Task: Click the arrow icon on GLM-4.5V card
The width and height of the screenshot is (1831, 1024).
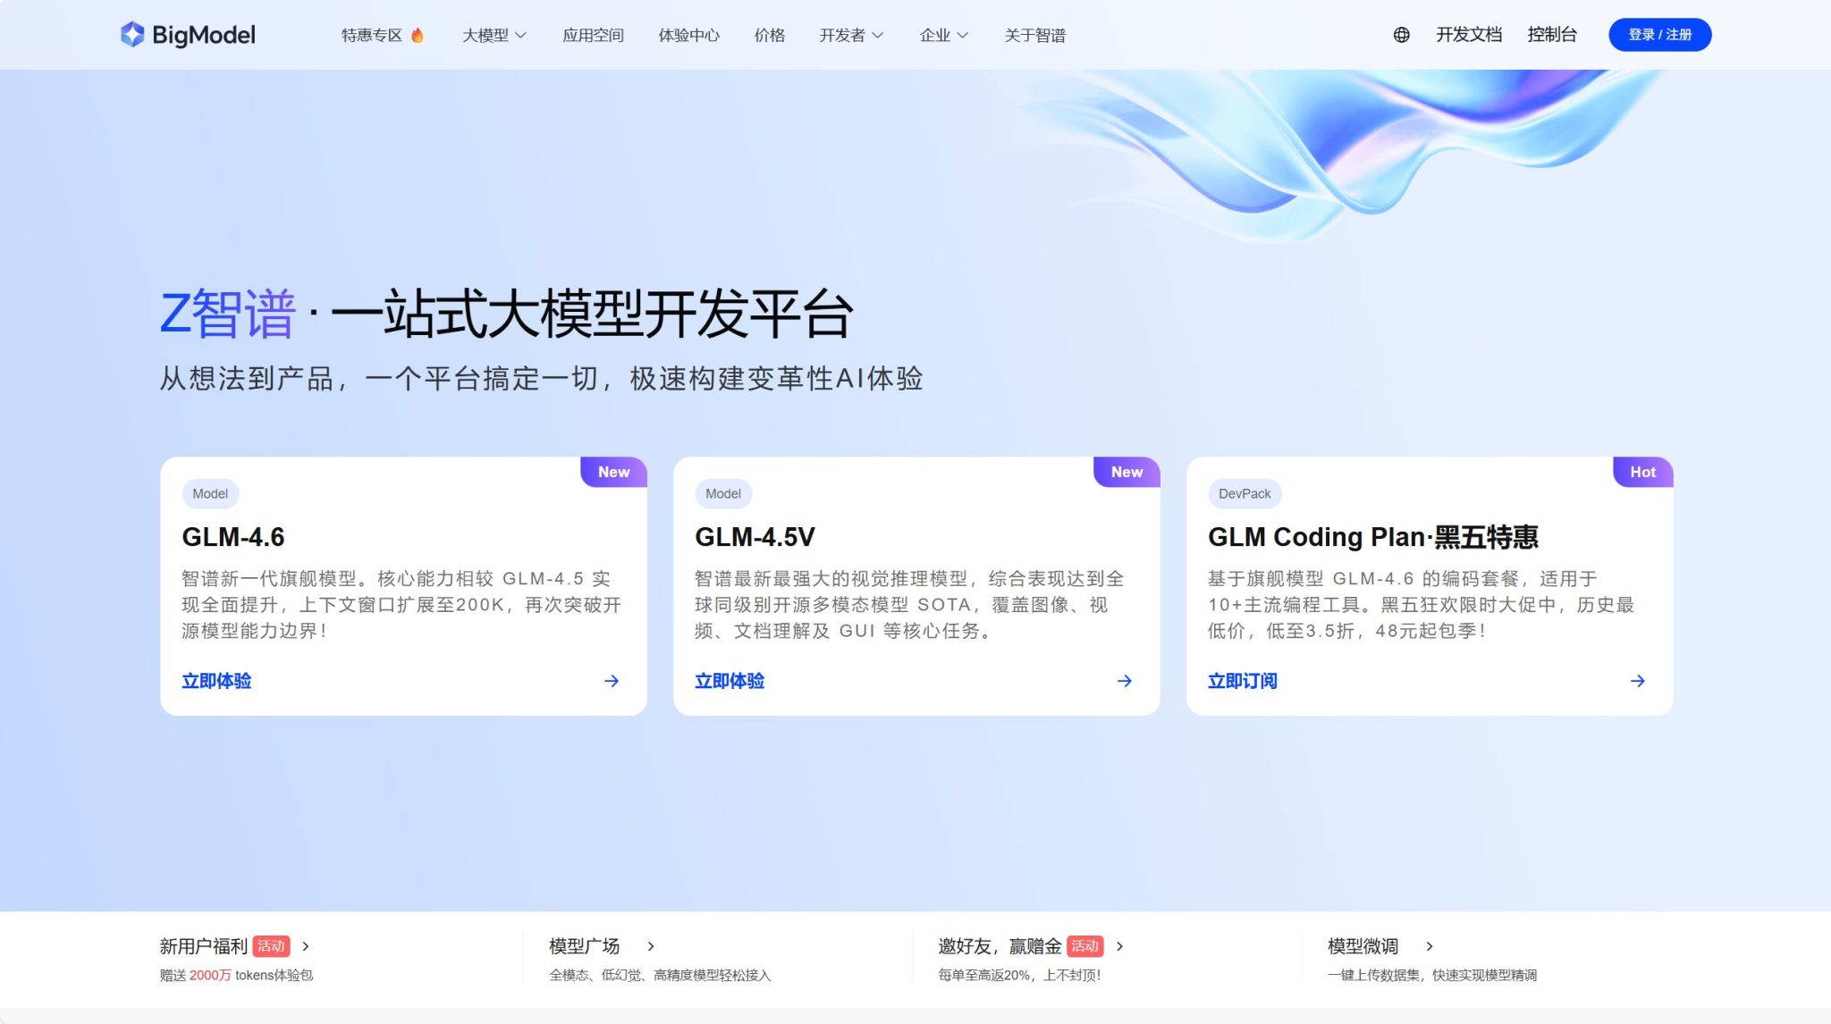Action: coord(1125,681)
